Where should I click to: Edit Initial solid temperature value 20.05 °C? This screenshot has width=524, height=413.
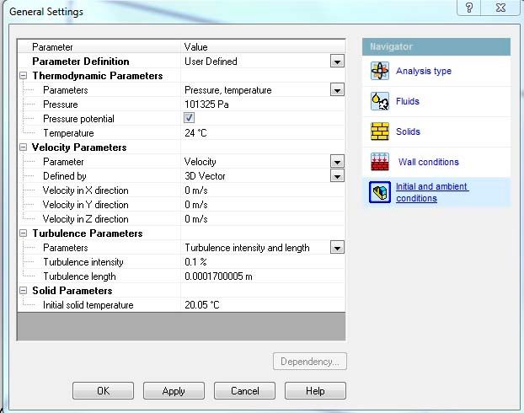pyautogui.click(x=263, y=305)
